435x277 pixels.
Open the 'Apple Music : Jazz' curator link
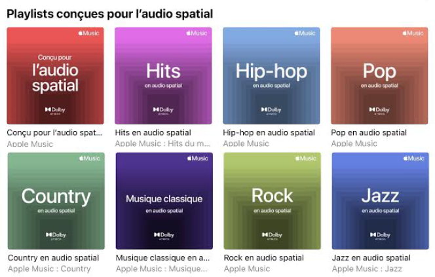[x=367, y=268]
